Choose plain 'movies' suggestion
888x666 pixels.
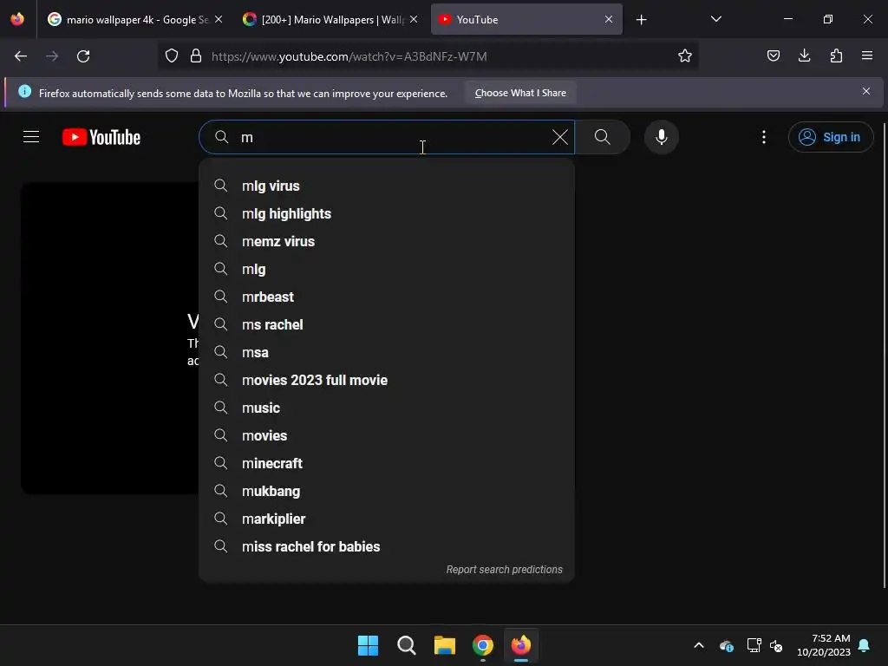[x=387, y=435]
